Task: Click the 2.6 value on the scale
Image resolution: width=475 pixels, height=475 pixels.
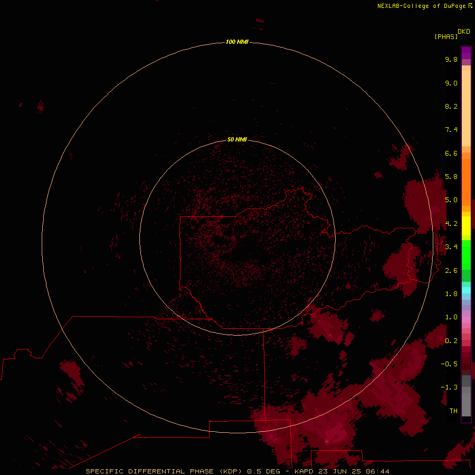Action: pyautogui.click(x=451, y=271)
